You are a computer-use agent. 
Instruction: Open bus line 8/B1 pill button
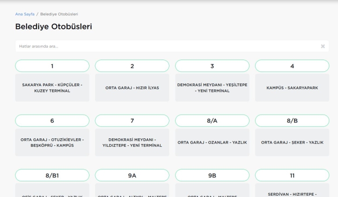click(52, 176)
